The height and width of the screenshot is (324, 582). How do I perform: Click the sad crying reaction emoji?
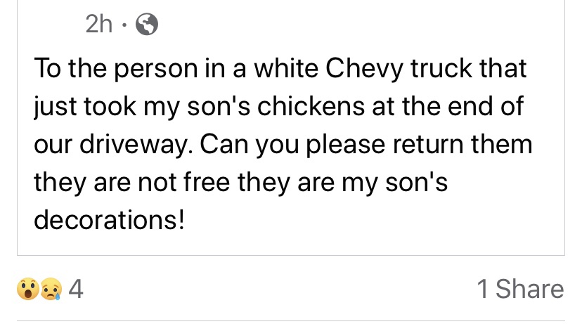49,290
